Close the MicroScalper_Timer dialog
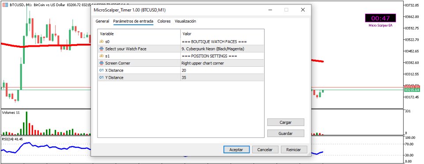This screenshot has width=424, height=164. [x=303, y=10]
